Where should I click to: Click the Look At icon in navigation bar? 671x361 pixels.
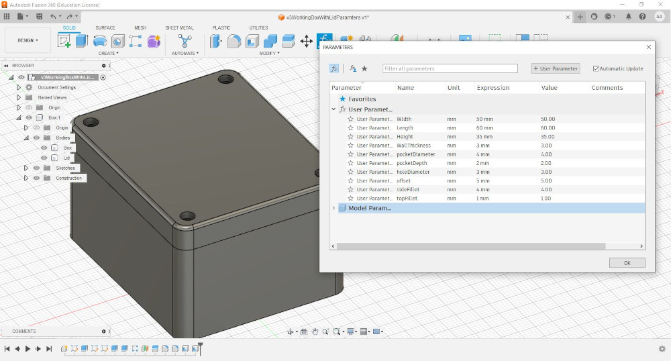(x=304, y=331)
